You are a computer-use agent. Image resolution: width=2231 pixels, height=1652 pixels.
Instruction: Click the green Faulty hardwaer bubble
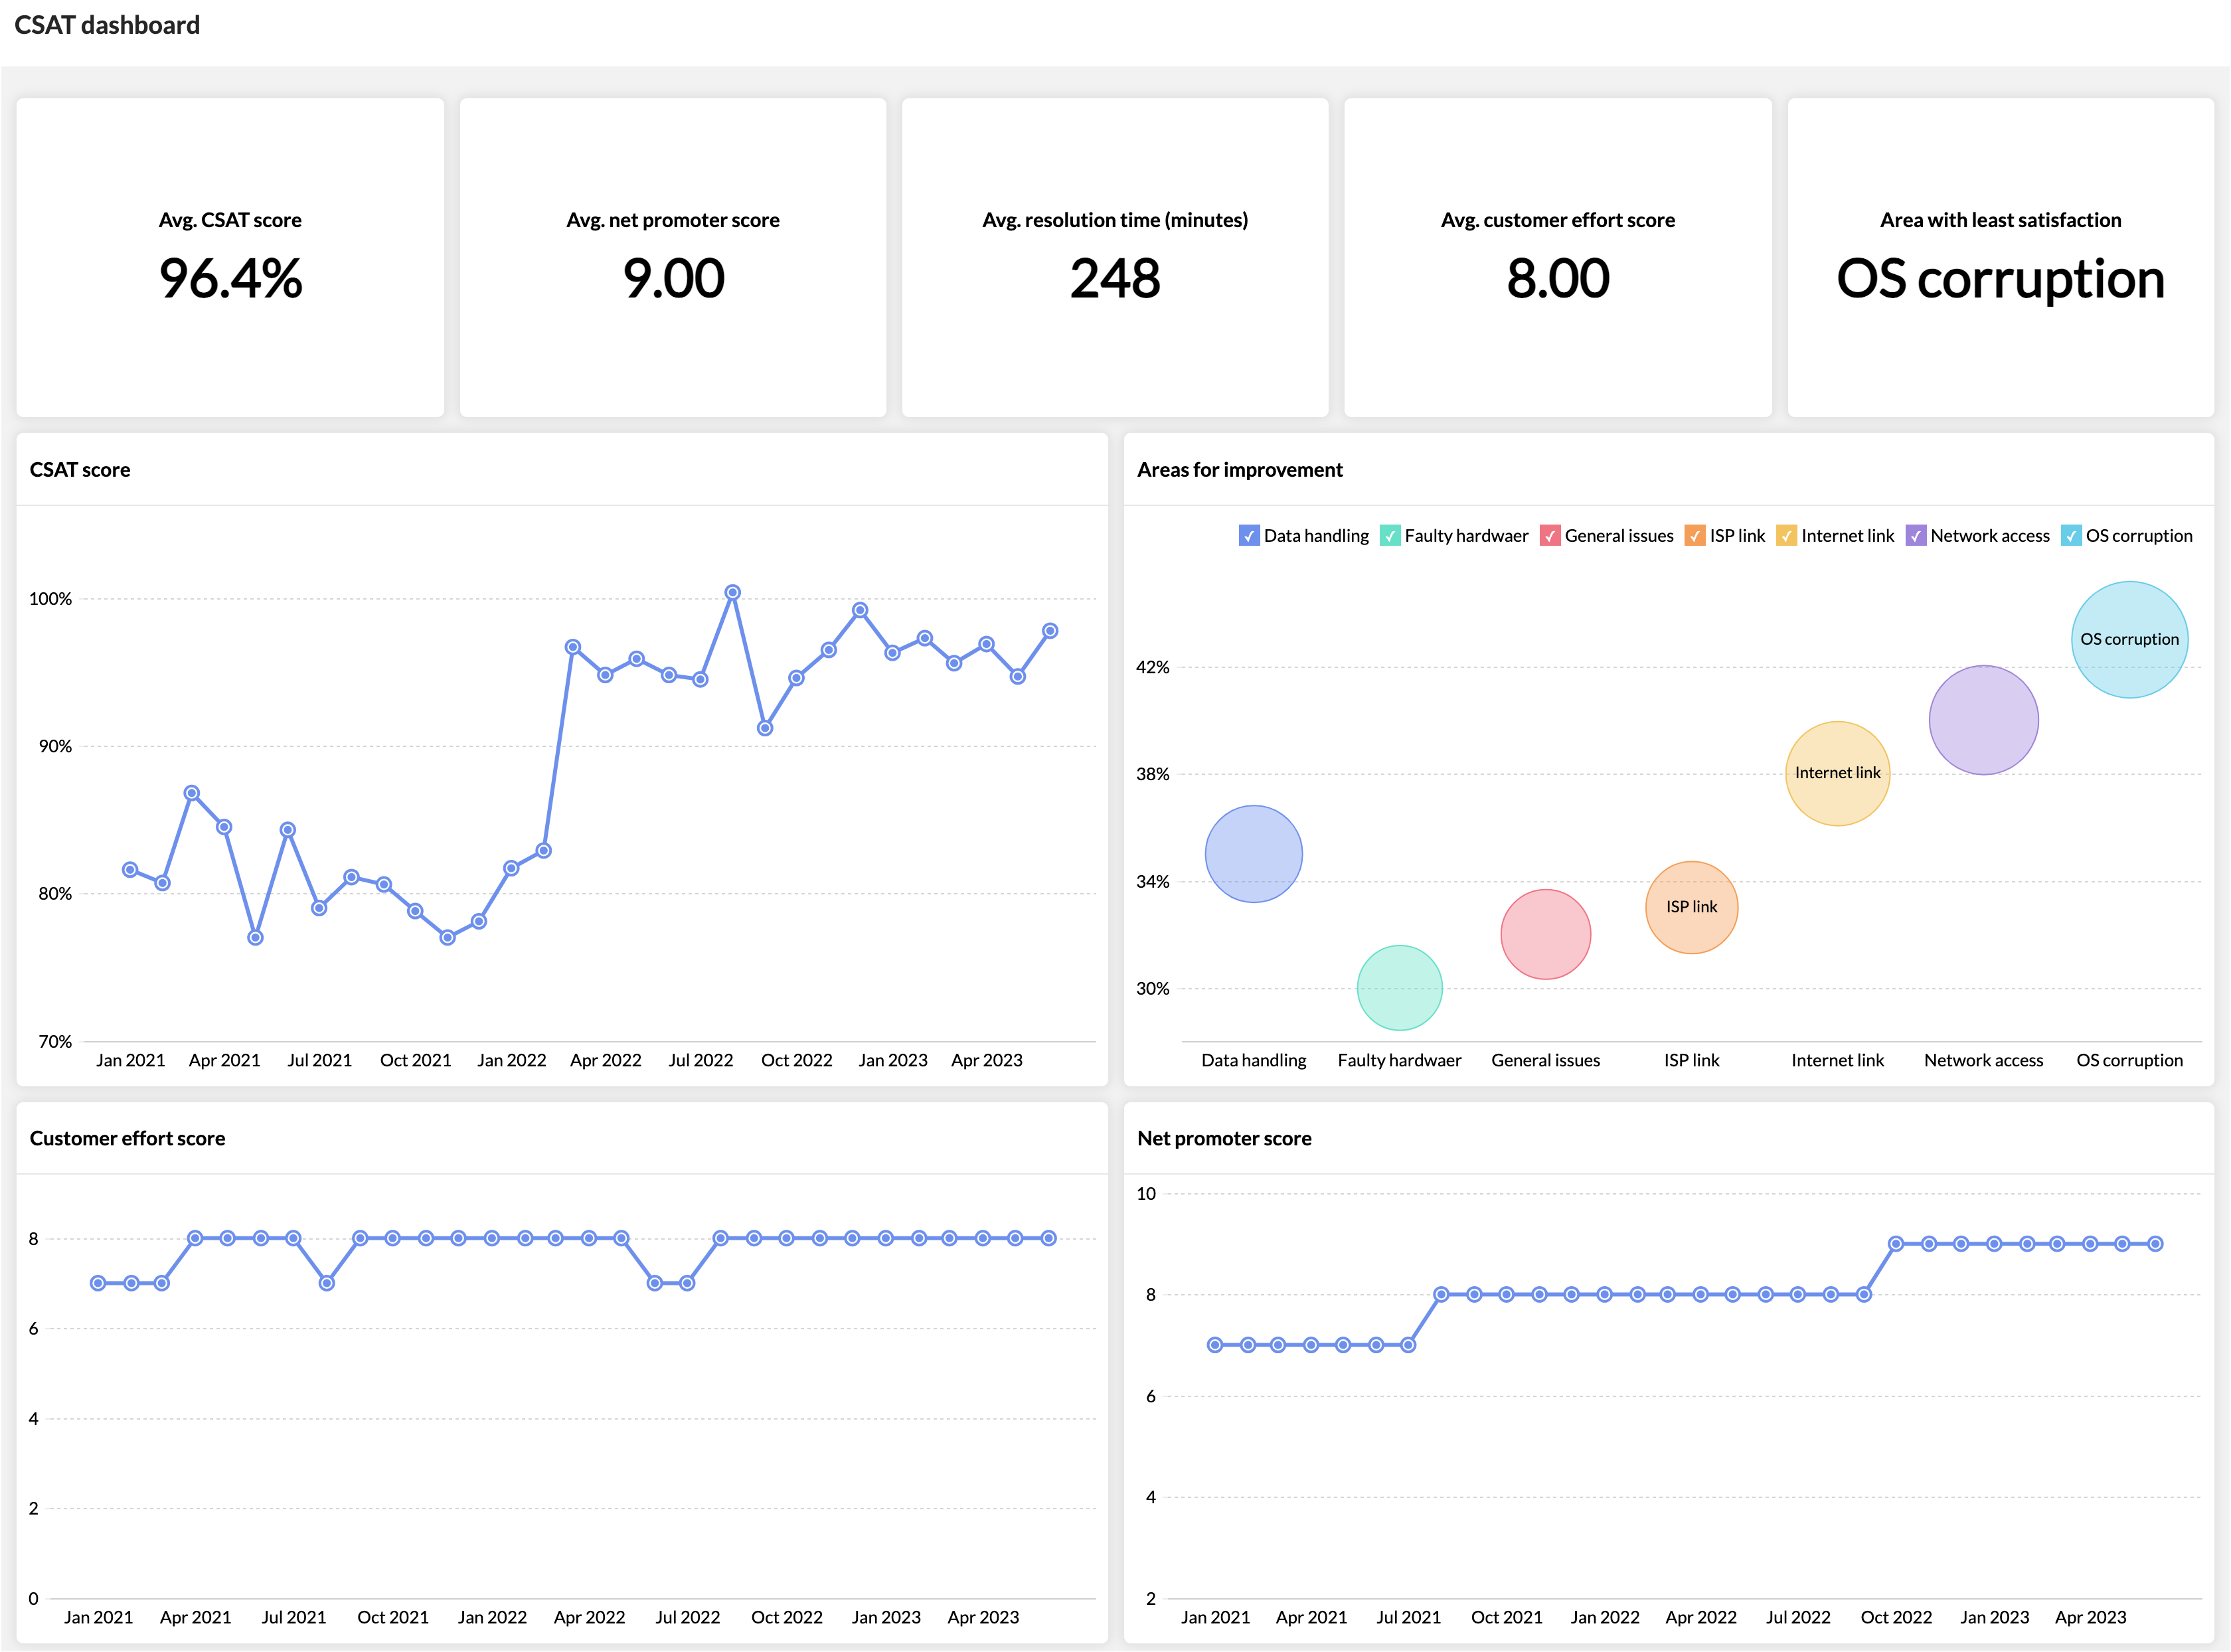pos(1399,988)
